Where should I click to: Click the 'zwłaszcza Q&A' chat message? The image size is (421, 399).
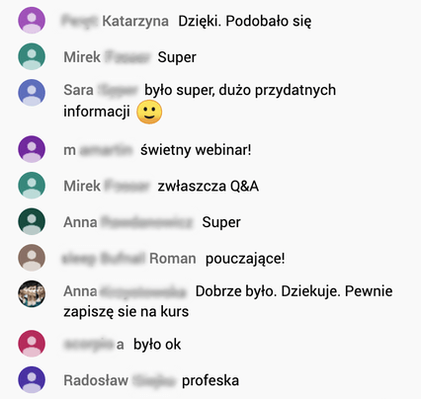coord(209,187)
